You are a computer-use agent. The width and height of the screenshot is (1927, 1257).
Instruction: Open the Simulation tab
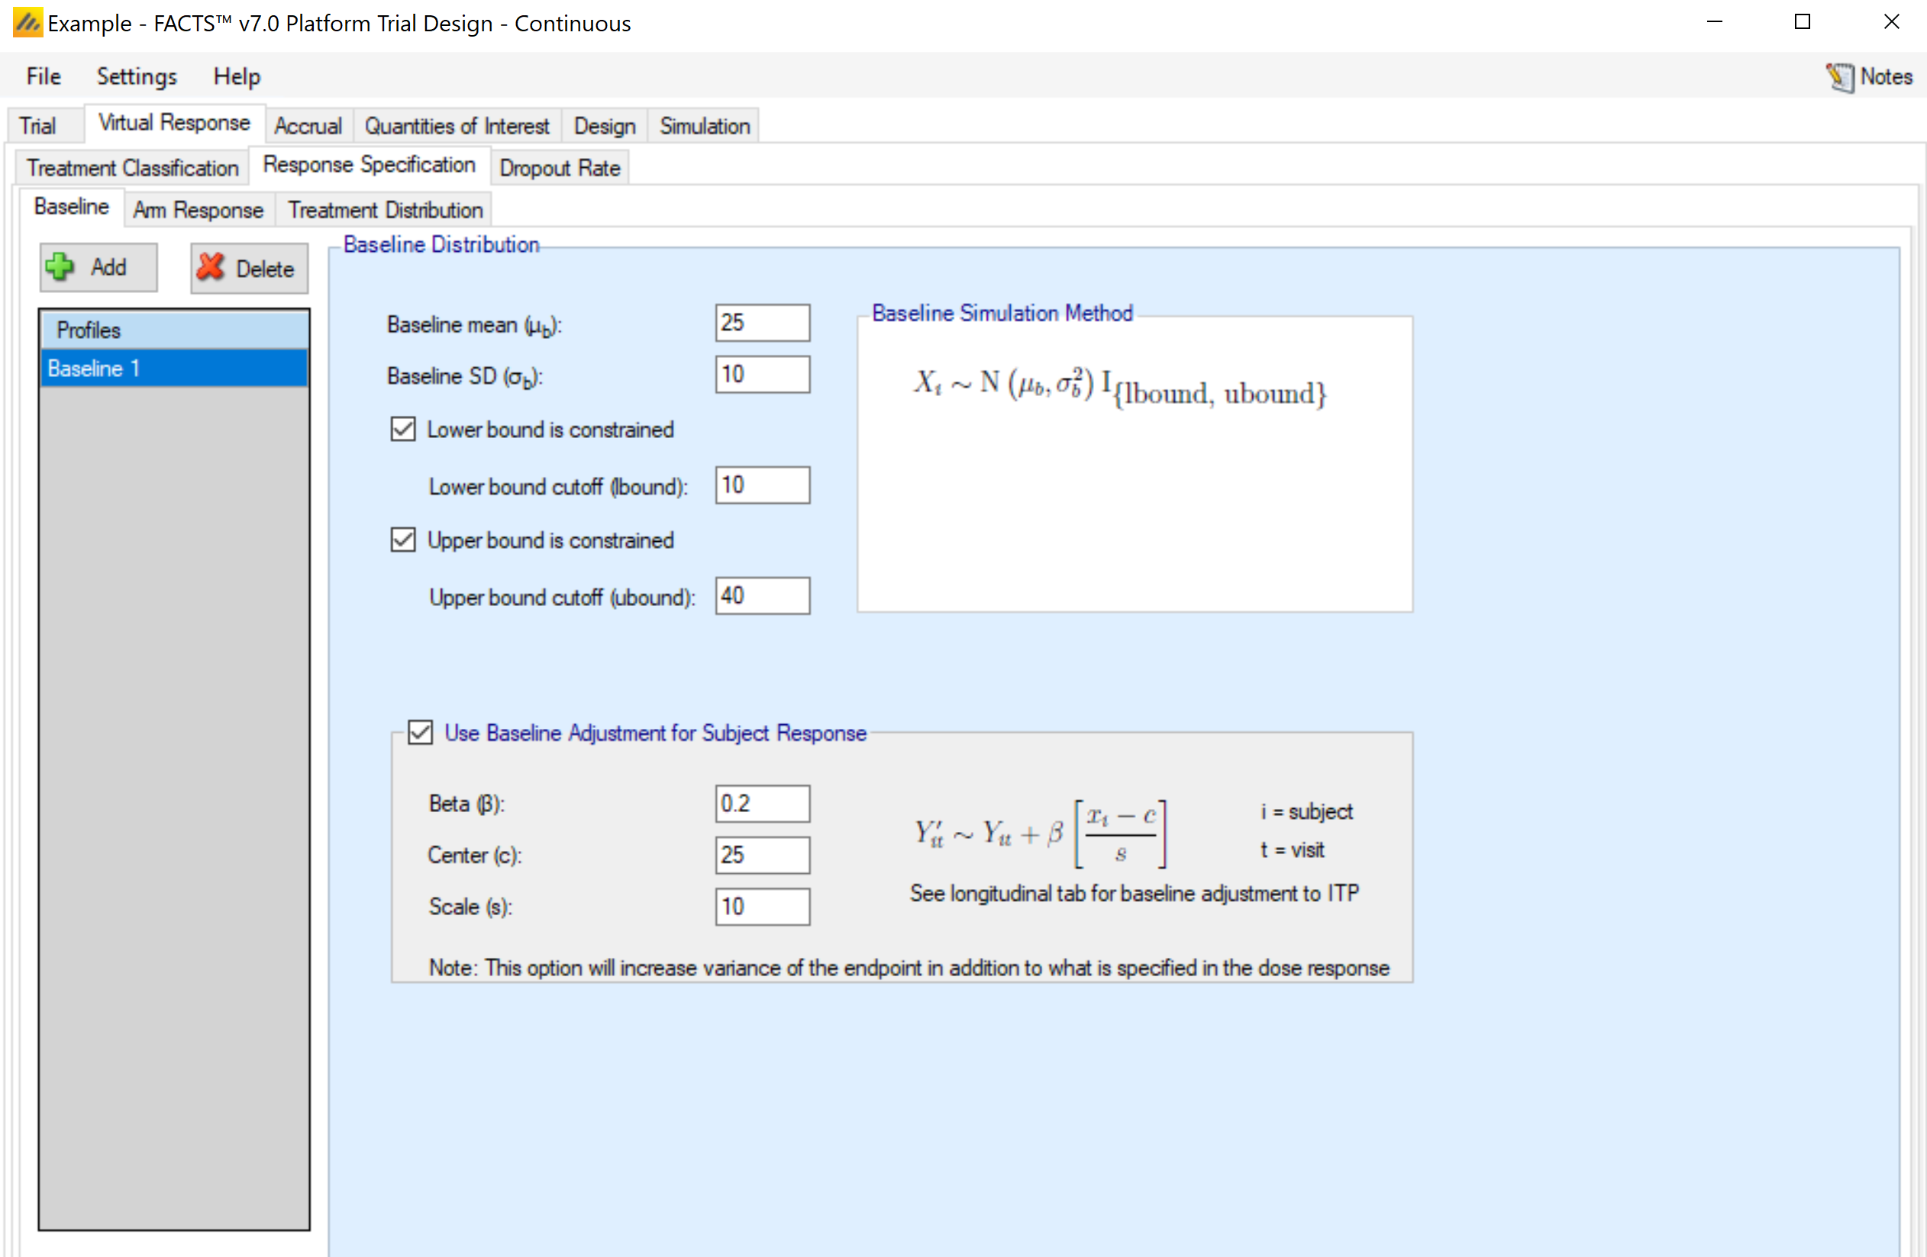tap(705, 126)
